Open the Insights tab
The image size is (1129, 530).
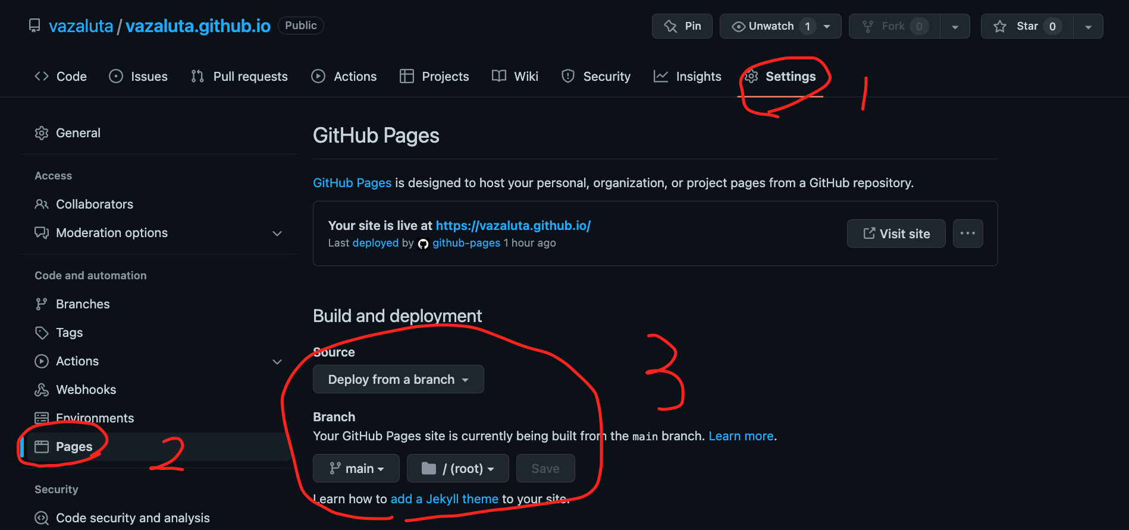688,76
